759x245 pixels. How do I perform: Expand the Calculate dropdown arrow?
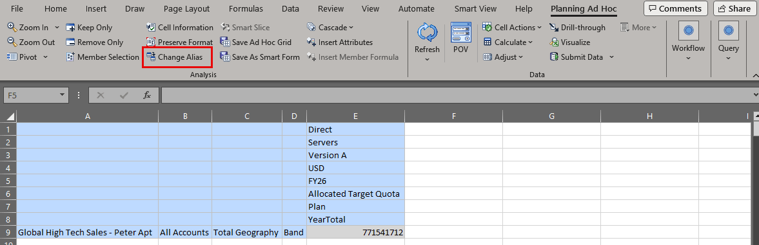pos(530,42)
